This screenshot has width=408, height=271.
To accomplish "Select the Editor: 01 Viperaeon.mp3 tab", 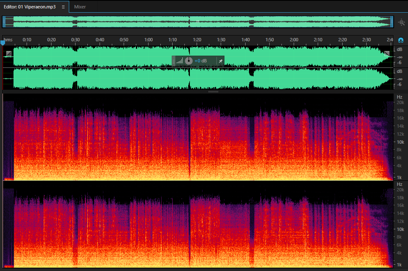I will click(x=30, y=7).
